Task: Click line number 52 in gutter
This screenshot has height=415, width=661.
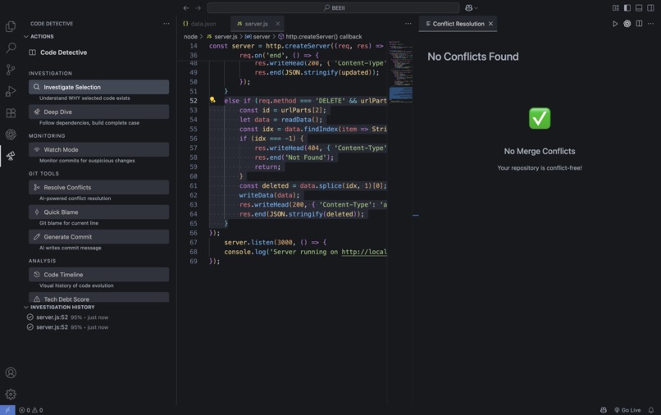Action: click(x=194, y=101)
